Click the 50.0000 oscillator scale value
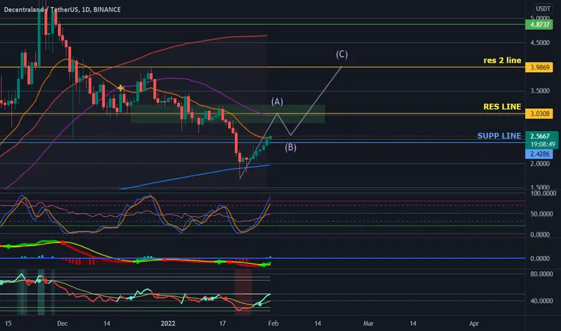The width and height of the screenshot is (561, 331). coord(540,214)
